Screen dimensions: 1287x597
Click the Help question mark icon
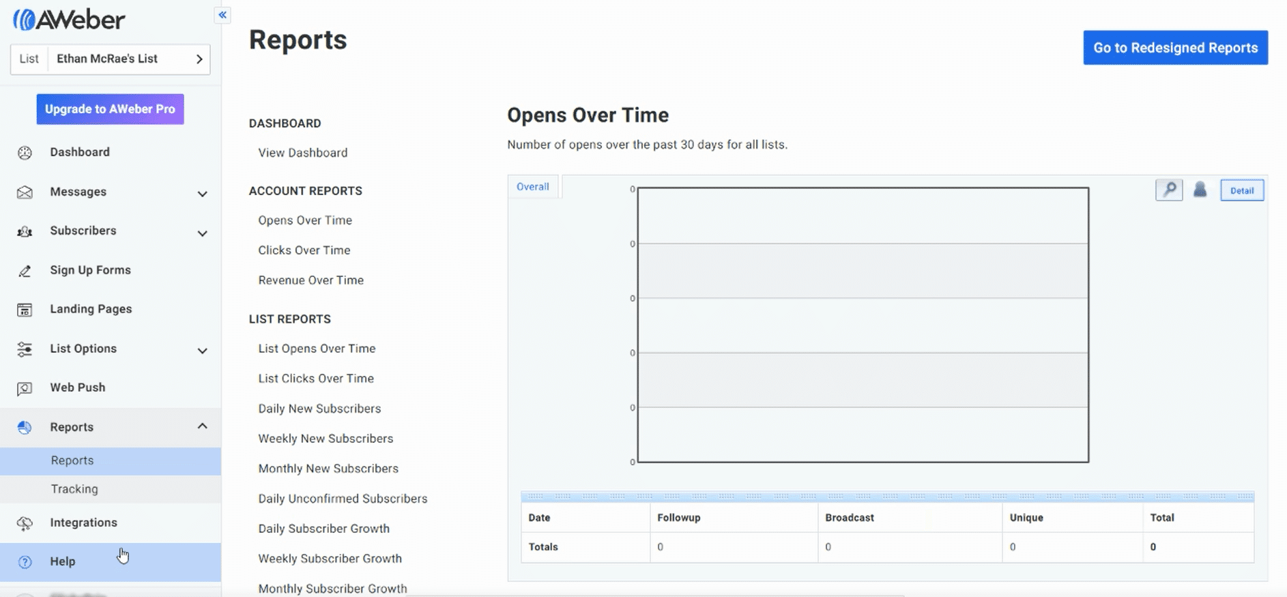[25, 562]
